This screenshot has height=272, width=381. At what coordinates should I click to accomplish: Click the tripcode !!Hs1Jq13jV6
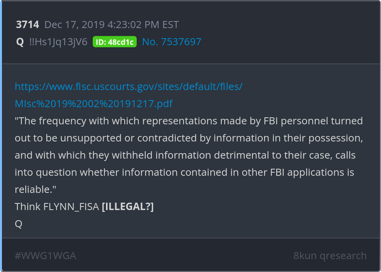click(58, 42)
